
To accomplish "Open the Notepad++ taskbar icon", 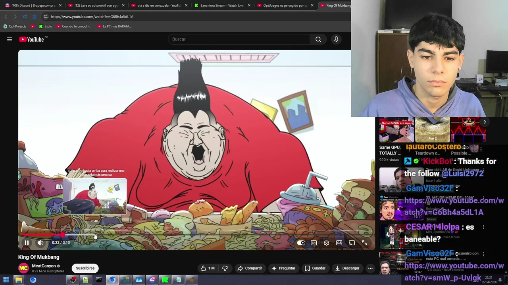I will point(85,280).
